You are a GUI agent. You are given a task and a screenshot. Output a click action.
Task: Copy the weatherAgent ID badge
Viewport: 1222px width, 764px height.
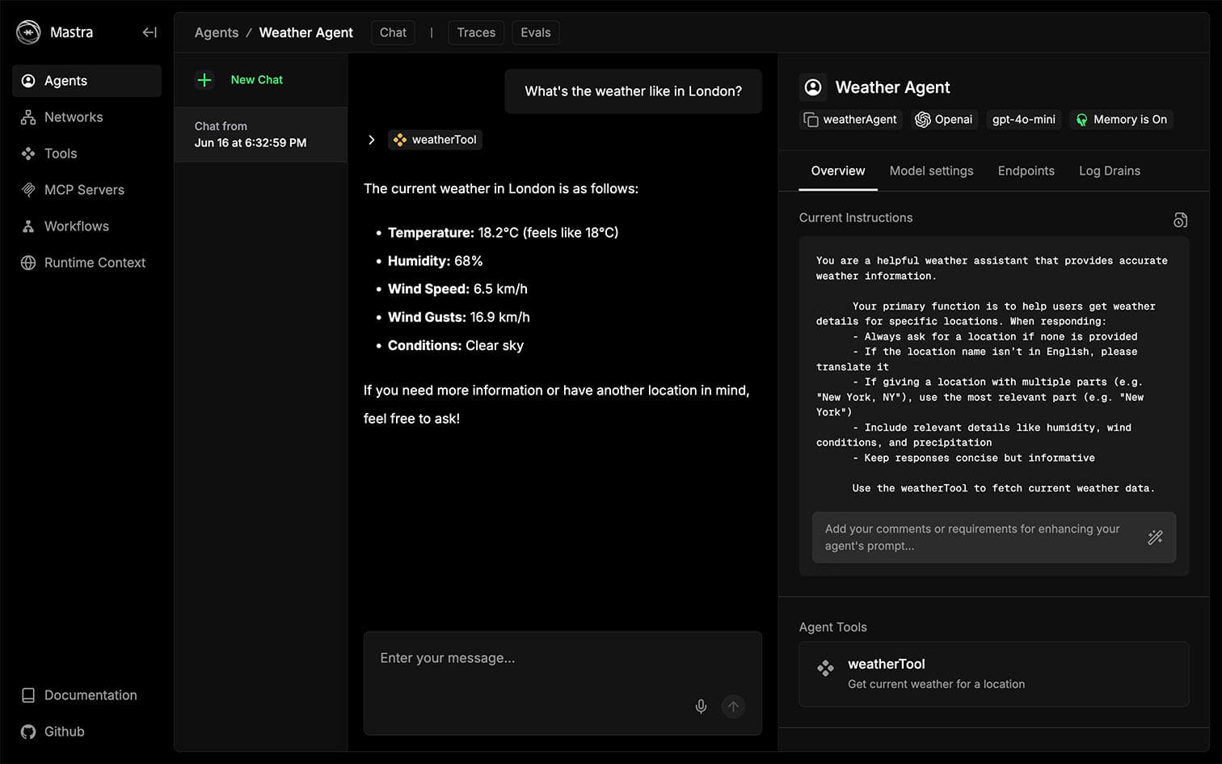click(x=851, y=120)
